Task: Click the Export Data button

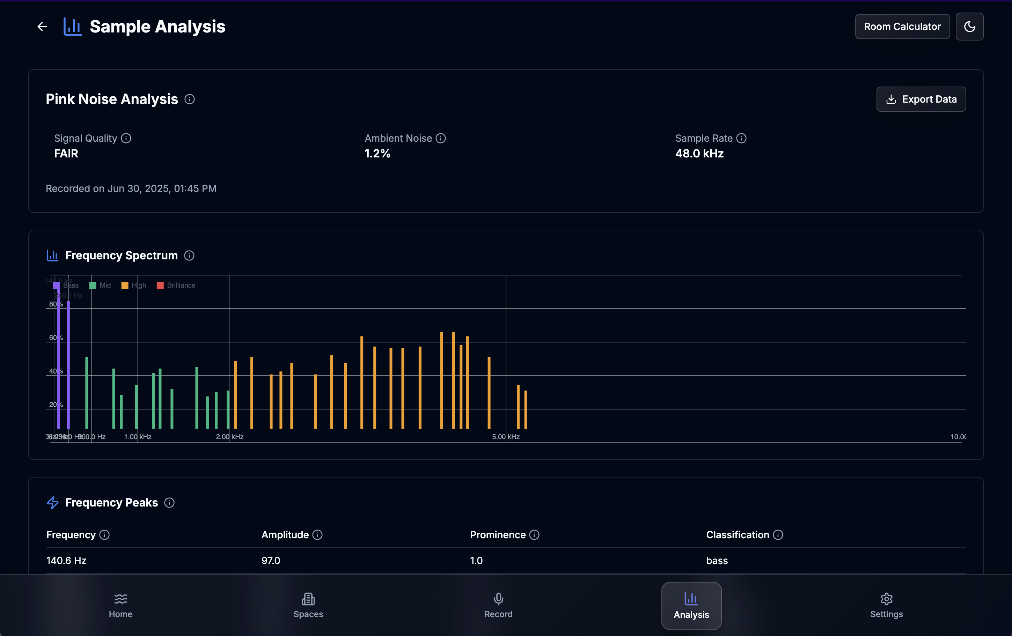Action: click(x=921, y=99)
